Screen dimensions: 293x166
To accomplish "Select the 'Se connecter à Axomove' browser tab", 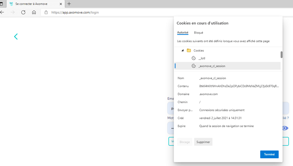I will (36, 4).
